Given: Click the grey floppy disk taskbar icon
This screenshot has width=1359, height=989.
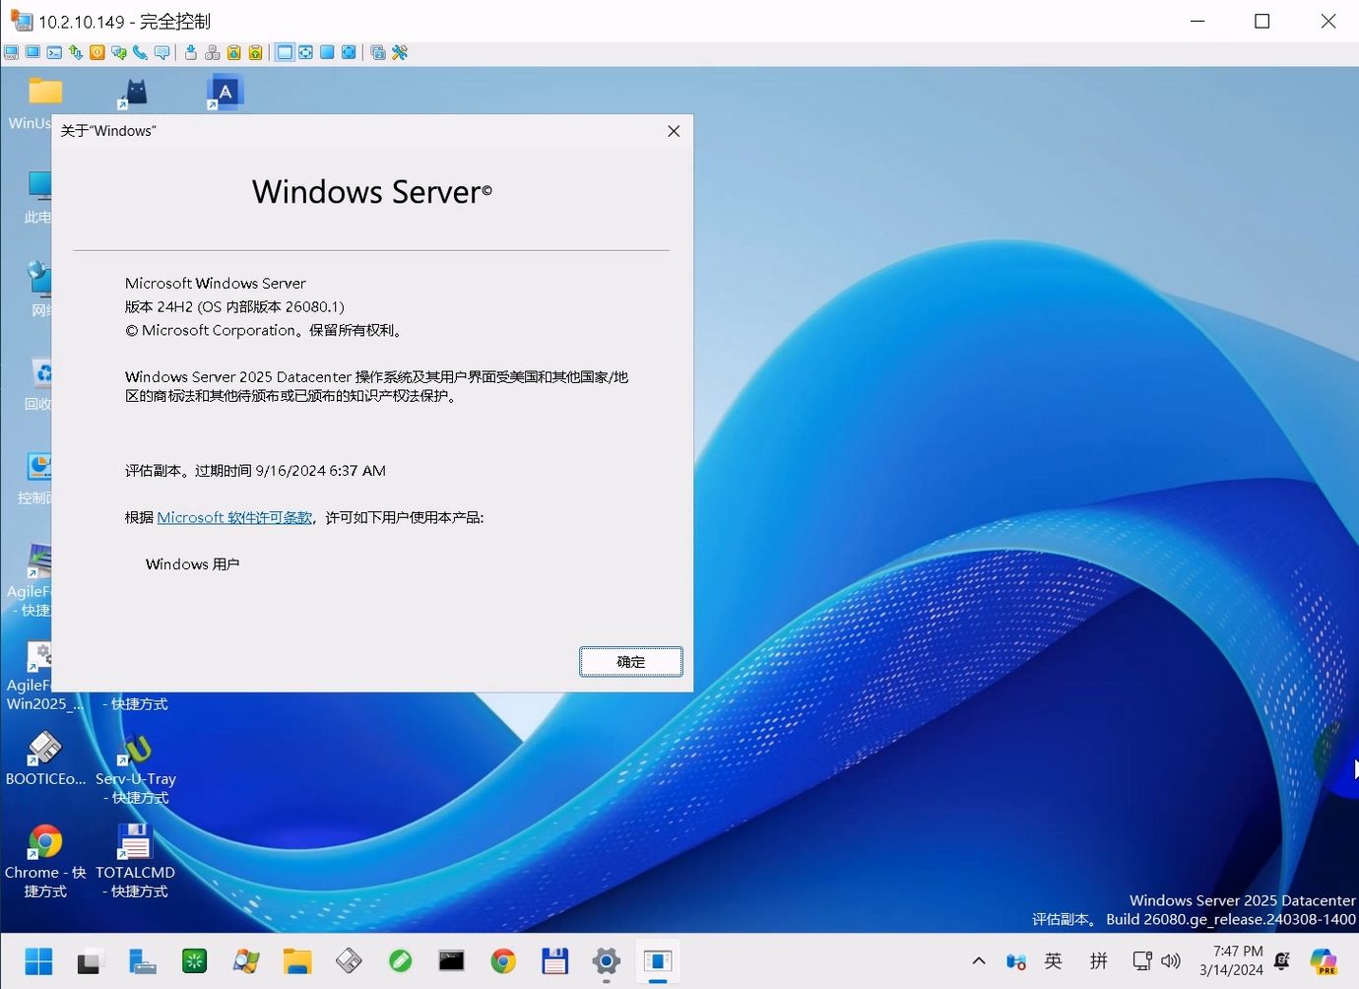Looking at the screenshot, I should click(349, 961).
